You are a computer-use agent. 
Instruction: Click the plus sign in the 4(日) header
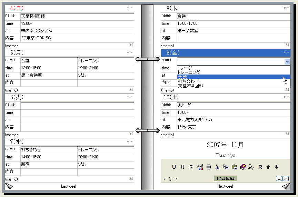click(128, 8)
